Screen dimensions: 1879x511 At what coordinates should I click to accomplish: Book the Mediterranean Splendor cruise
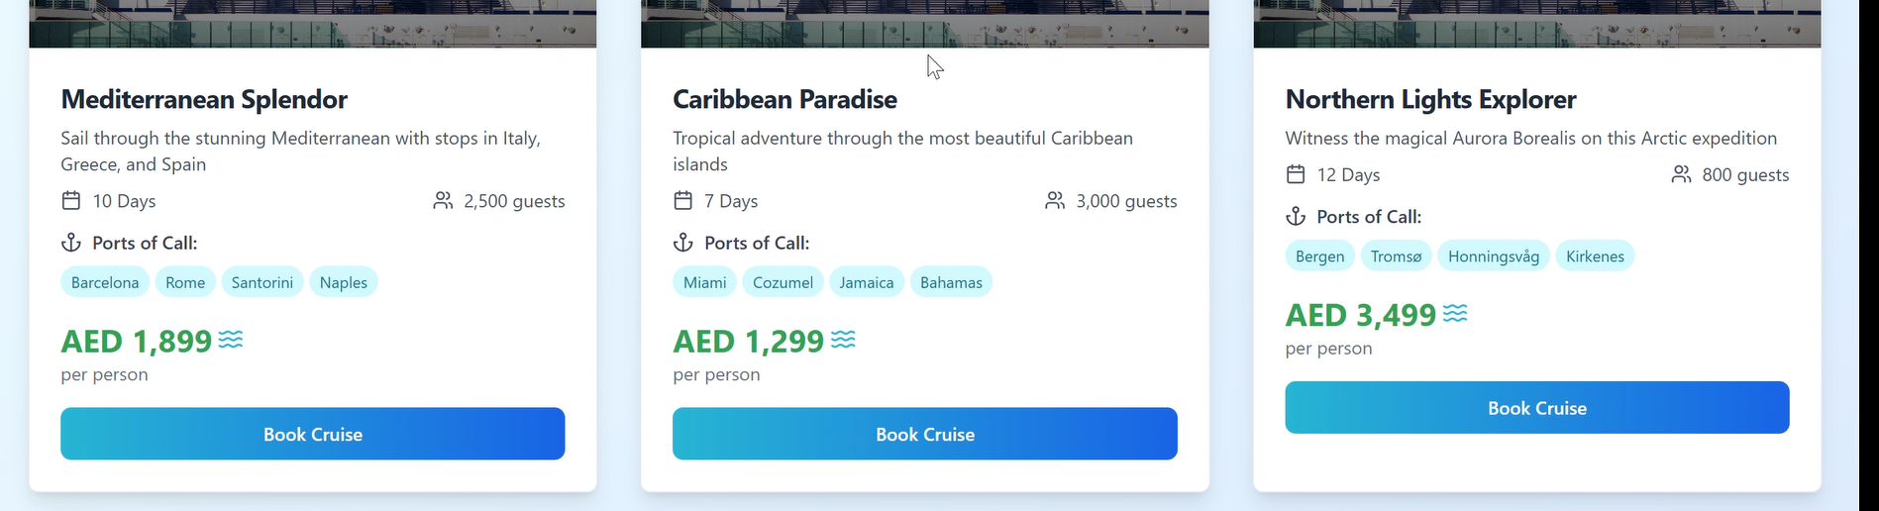tap(313, 434)
